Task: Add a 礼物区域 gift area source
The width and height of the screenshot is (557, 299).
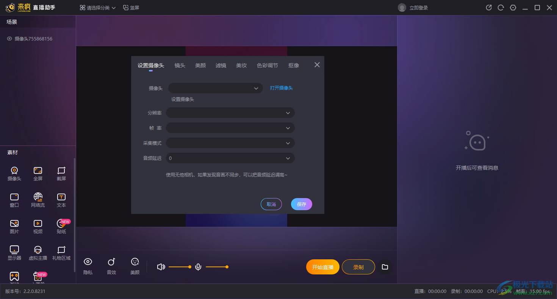Action: (x=61, y=253)
